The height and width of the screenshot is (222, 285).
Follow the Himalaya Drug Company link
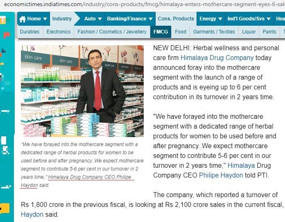(217, 58)
